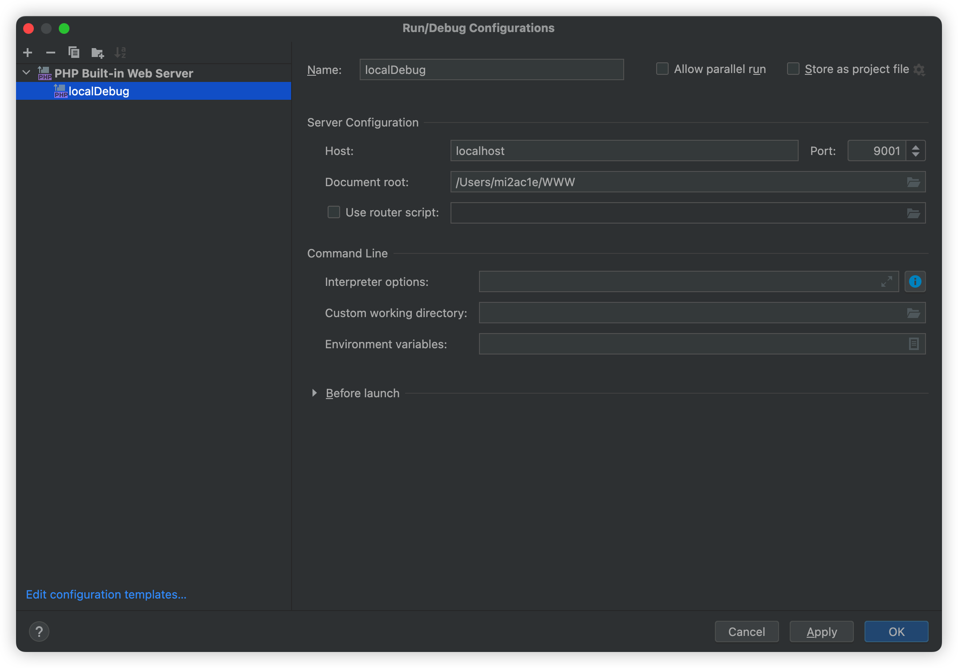Show Interpreter options info
Viewport: 958px width, 668px height.
click(915, 281)
